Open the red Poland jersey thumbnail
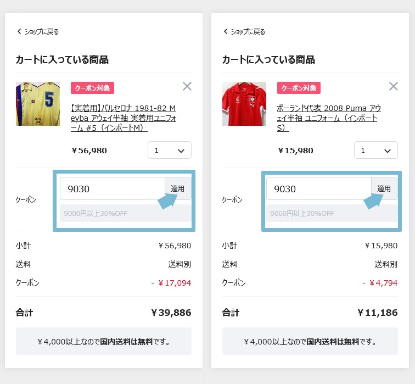This screenshot has height=384, width=415. (244, 104)
